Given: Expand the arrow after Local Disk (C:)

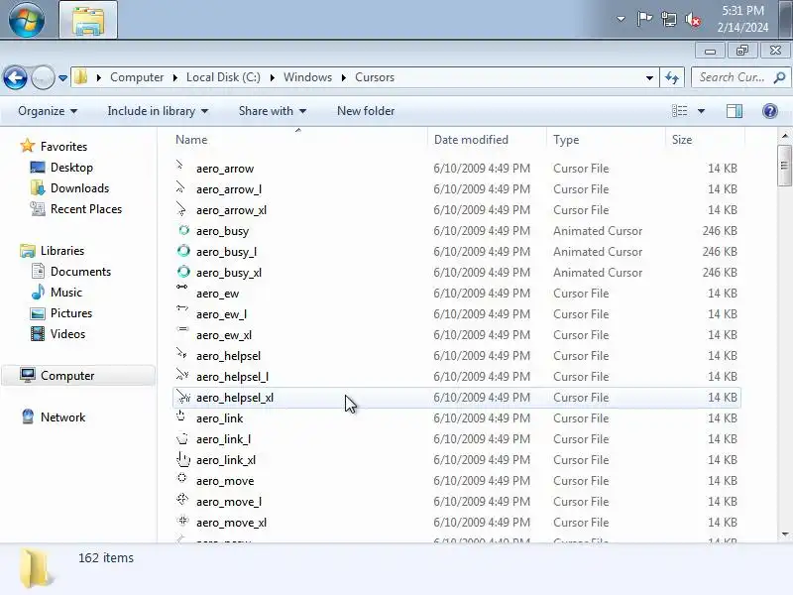Looking at the screenshot, I should point(272,77).
